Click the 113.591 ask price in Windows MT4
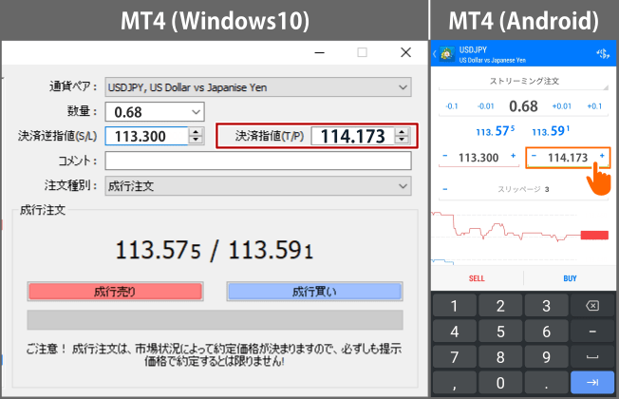Image resolution: width=619 pixels, height=399 pixels. [x=271, y=251]
